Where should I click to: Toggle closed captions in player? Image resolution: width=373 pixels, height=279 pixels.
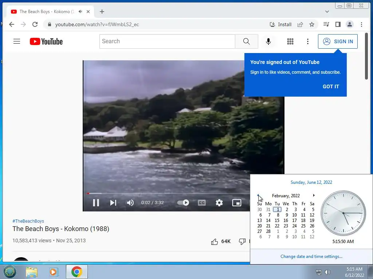tap(202, 203)
